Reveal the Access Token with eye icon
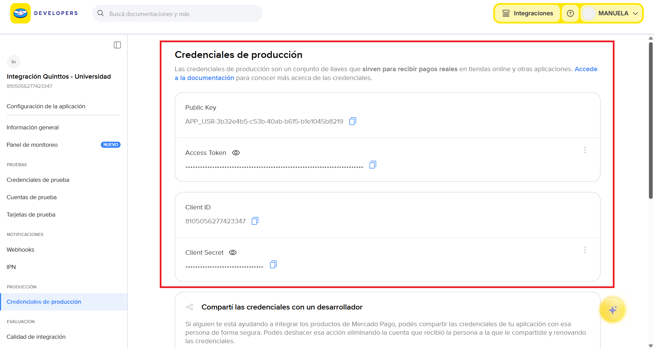Viewport: 654px width, 349px height. (x=236, y=153)
